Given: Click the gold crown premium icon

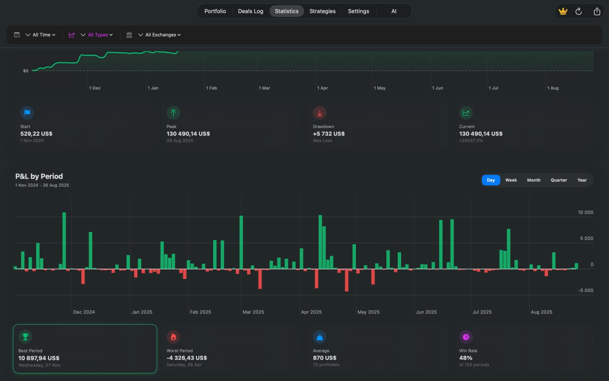Looking at the screenshot, I should click(x=563, y=11).
